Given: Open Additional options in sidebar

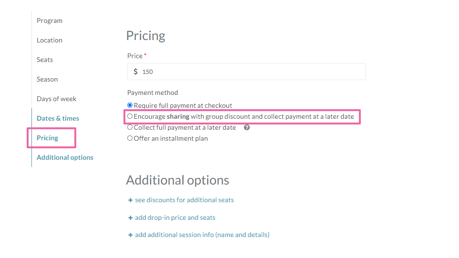Looking at the screenshot, I should (65, 157).
